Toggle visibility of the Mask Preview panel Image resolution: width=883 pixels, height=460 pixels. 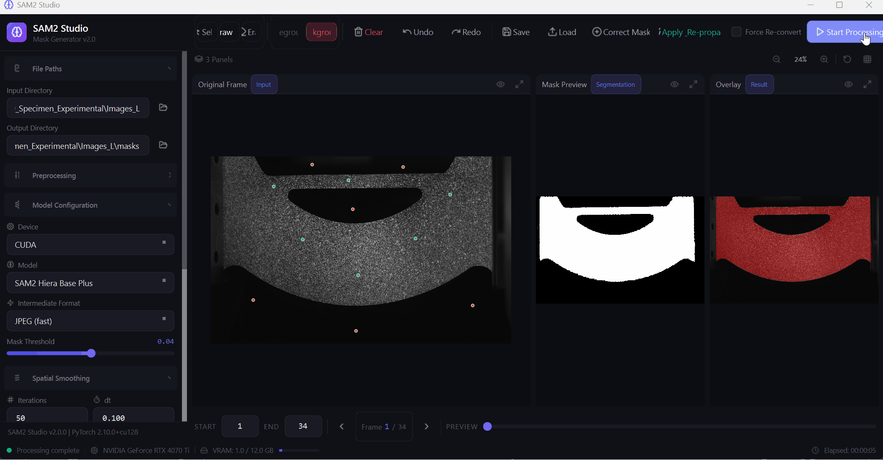[674, 84]
